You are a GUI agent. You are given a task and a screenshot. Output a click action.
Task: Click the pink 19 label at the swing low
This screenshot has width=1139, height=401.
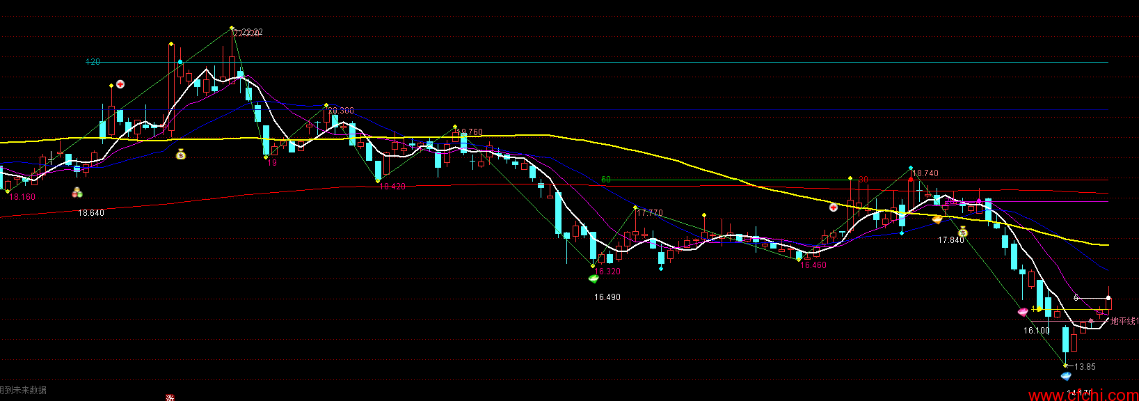[x=272, y=163]
